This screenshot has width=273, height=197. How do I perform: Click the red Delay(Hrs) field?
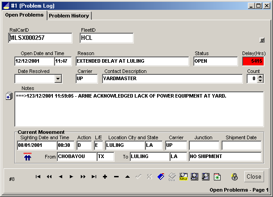click(253, 61)
